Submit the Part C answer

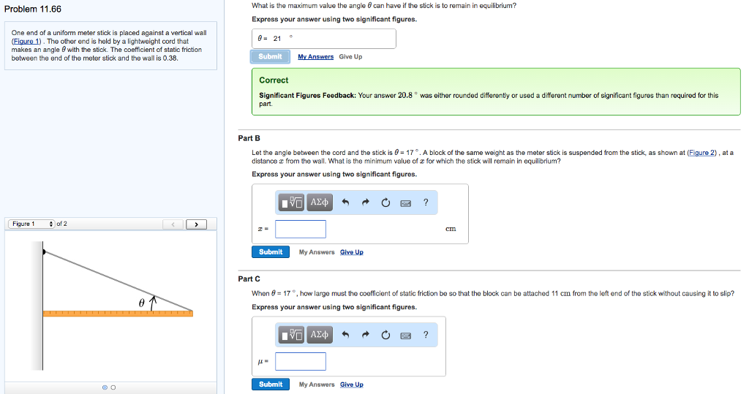(x=271, y=384)
